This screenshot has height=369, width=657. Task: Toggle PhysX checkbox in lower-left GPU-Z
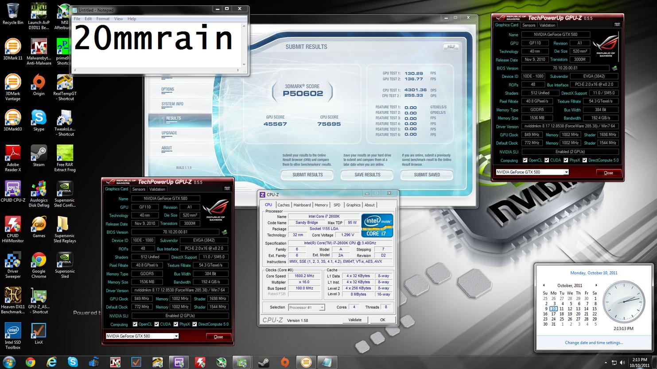[x=176, y=324]
